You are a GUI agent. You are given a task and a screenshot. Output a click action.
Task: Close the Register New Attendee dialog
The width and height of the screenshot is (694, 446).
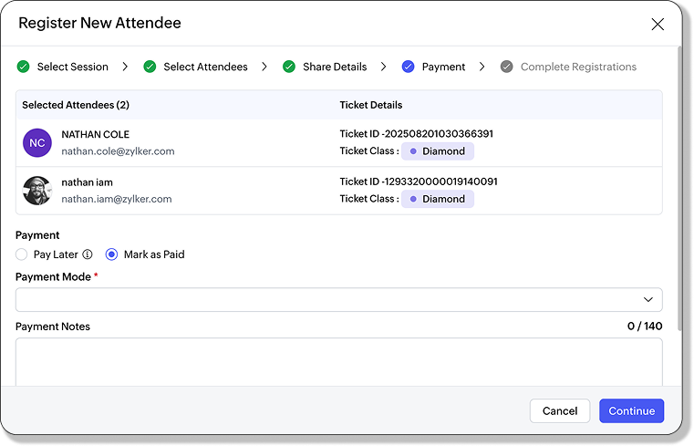click(x=658, y=25)
